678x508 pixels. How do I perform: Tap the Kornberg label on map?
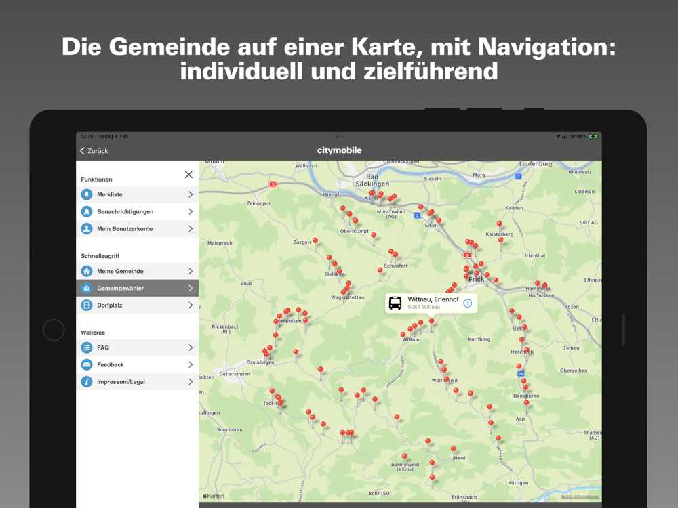tap(479, 339)
